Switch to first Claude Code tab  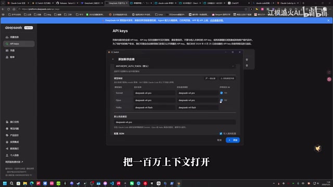click(x=18, y=3)
